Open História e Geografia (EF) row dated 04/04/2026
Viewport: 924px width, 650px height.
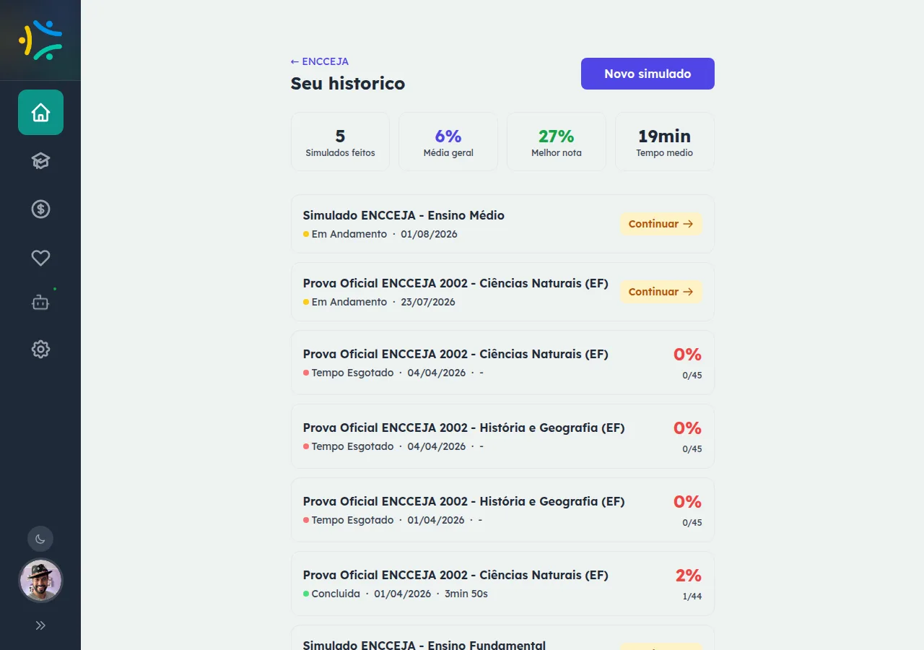point(502,436)
